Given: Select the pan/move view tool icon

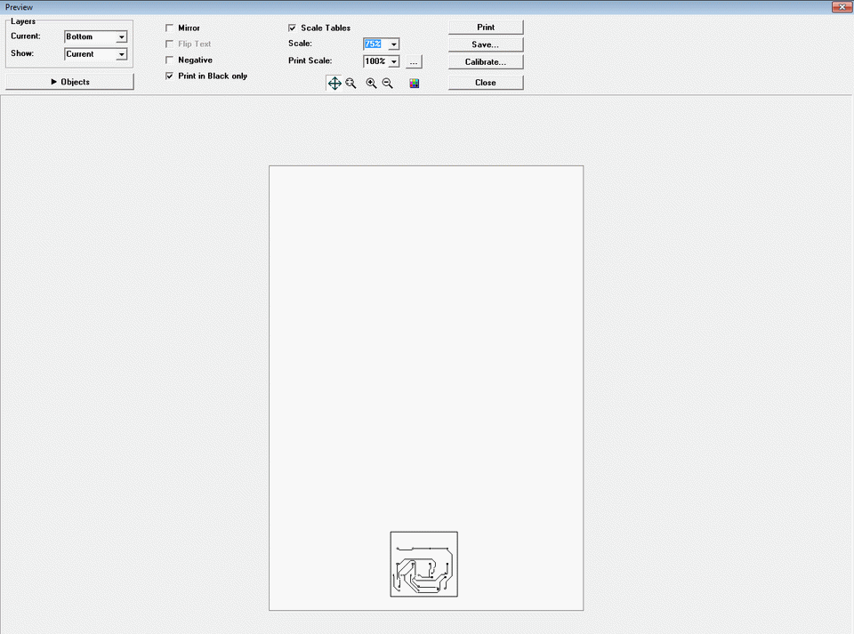Looking at the screenshot, I should click(334, 84).
